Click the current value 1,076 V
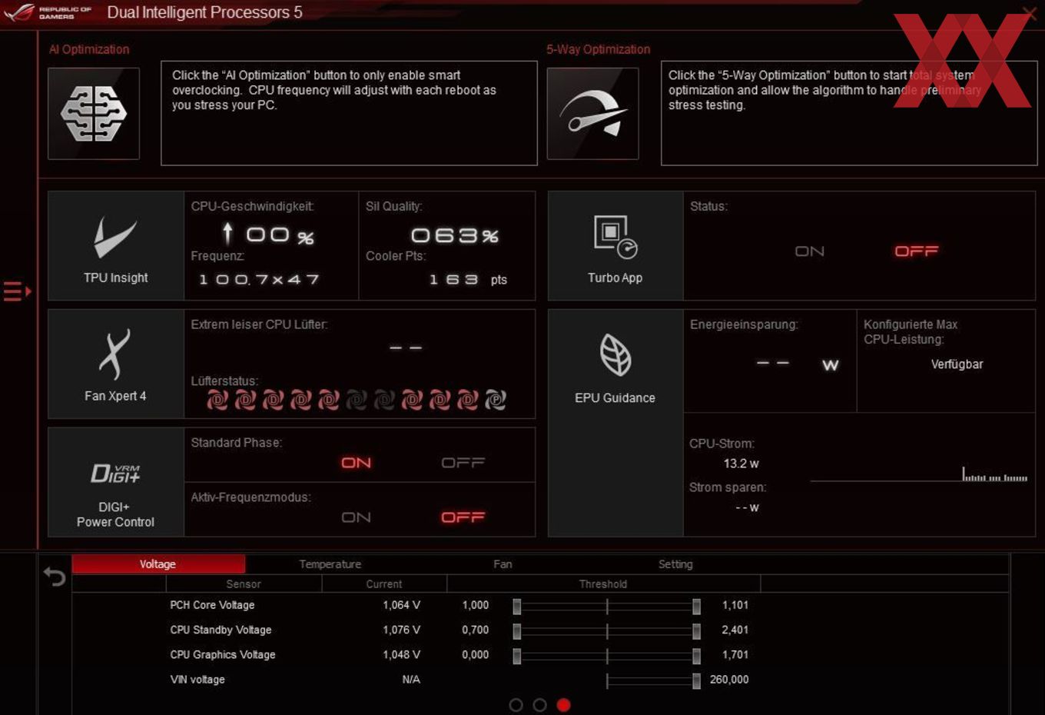Image resolution: width=1045 pixels, height=715 pixels. [402, 630]
